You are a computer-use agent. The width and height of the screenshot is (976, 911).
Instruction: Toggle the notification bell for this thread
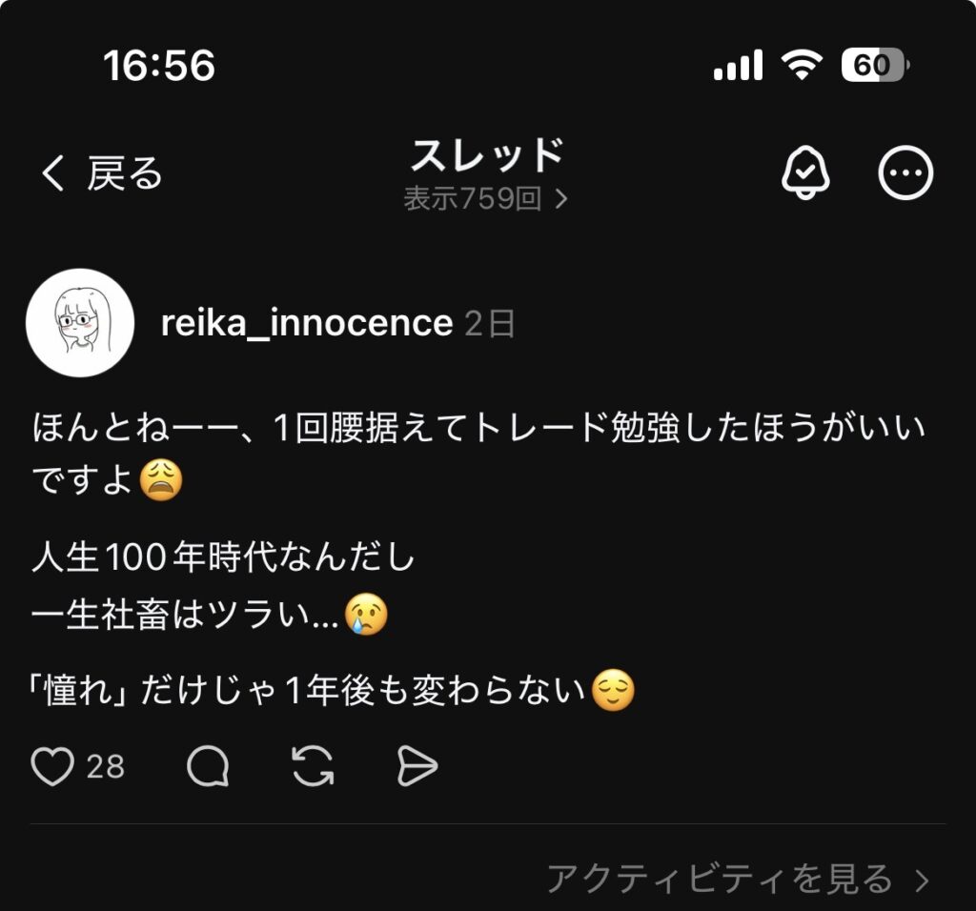pos(805,173)
